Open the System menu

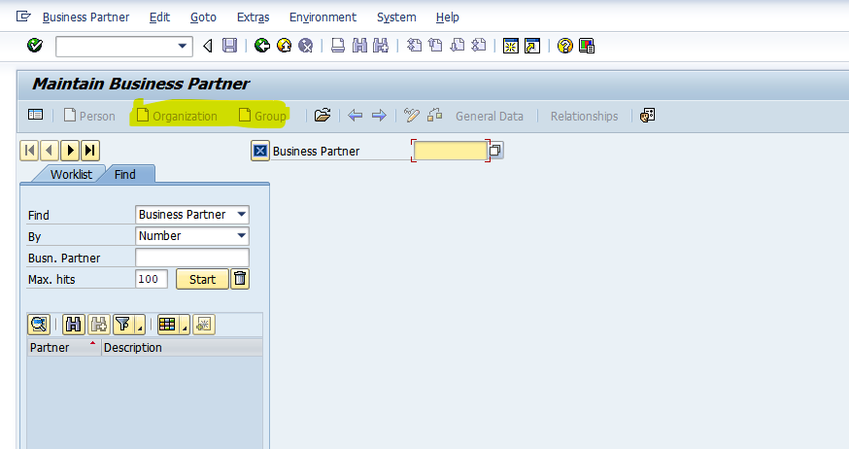coord(396,17)
